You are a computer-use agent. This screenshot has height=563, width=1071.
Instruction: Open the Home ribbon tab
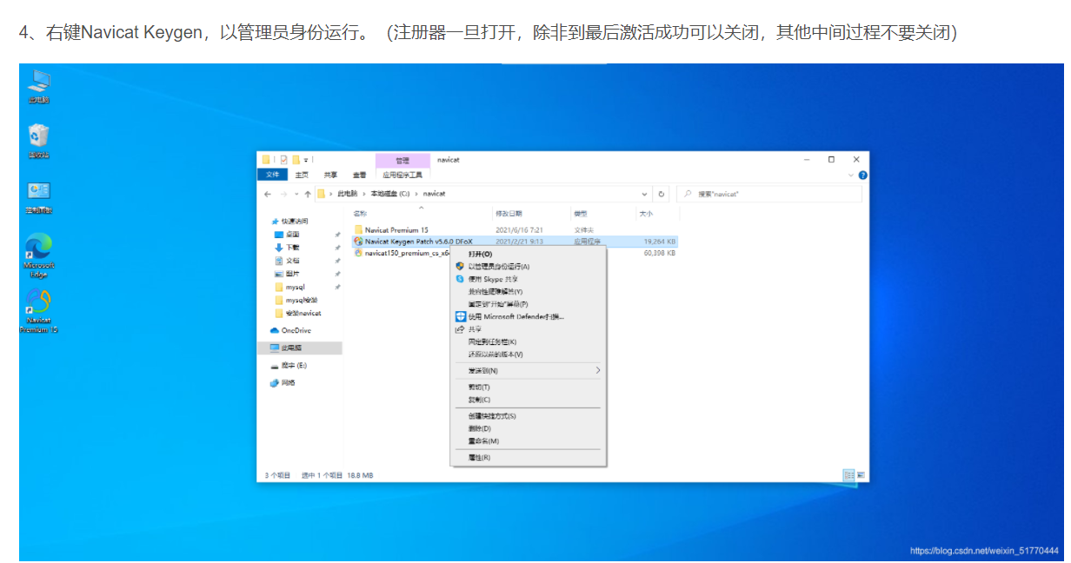302,175
